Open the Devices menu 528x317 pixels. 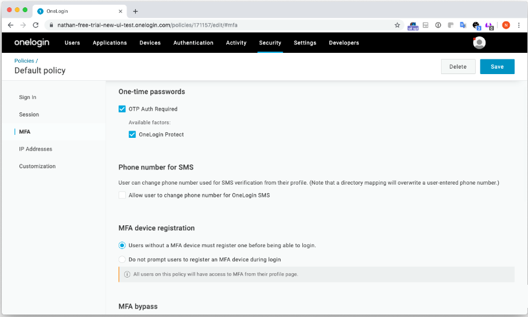click(x=150, y=43)
